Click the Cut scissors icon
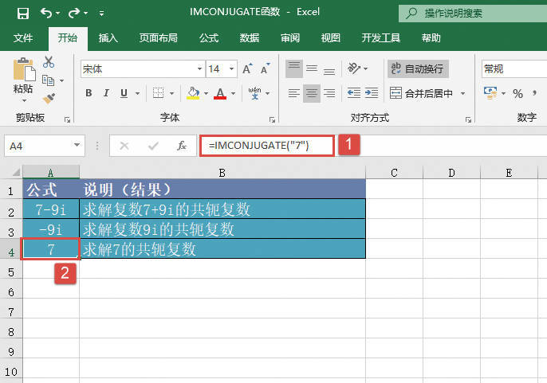 pos(49,62)
